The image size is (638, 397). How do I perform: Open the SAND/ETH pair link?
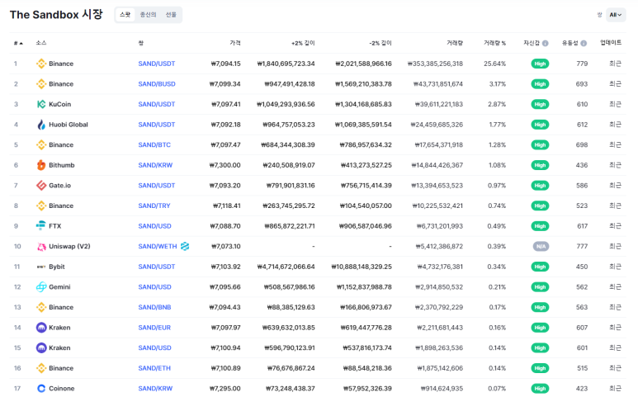tap(154, 368)
